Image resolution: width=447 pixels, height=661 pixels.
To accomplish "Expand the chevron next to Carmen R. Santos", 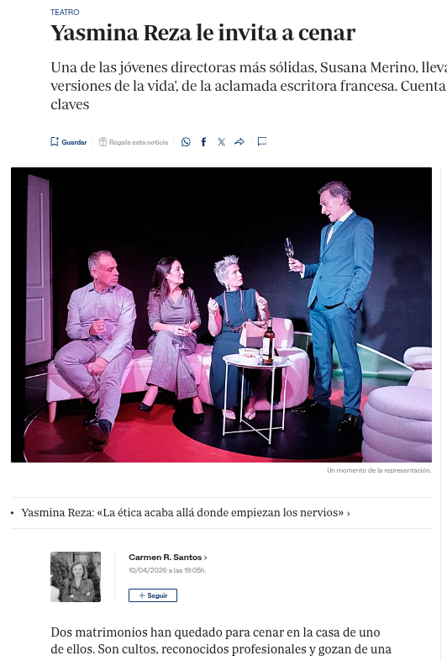I will click(206, 558).
